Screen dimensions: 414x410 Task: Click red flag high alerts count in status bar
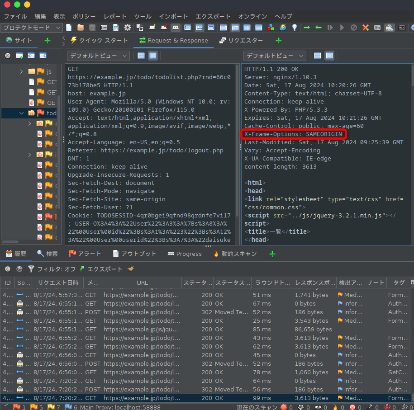pyautogui.click(x=19, y=407)
